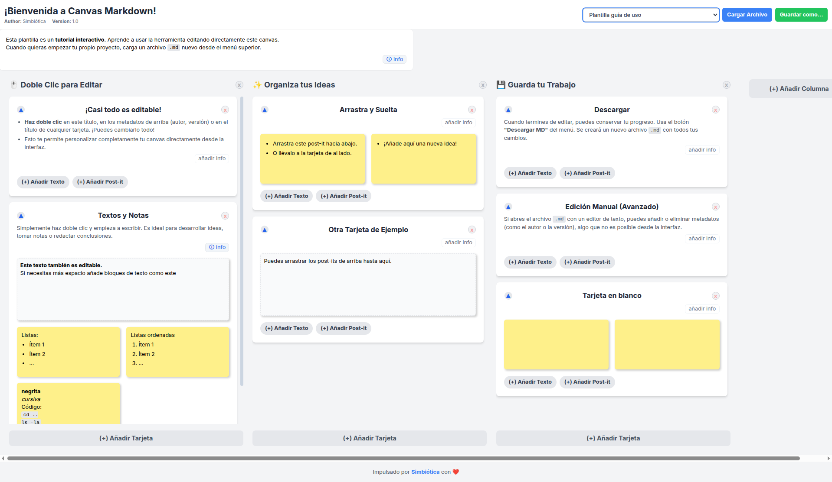Open the "Plantilla guía de uso" dropdown

click(x=650, y=14)
